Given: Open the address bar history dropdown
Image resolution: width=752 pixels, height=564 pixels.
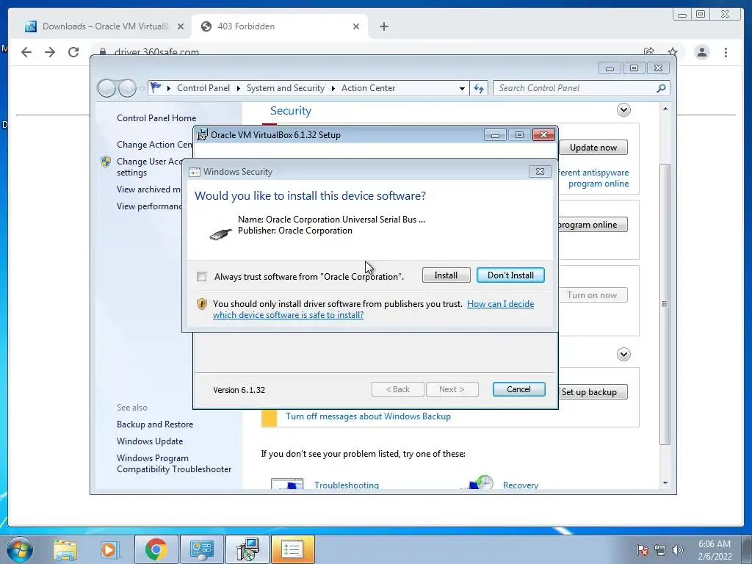Looking at the screenshot, I should (462, 88).
